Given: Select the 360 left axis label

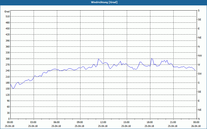Looking at the screenshot, I should click(x=8, y=47).
